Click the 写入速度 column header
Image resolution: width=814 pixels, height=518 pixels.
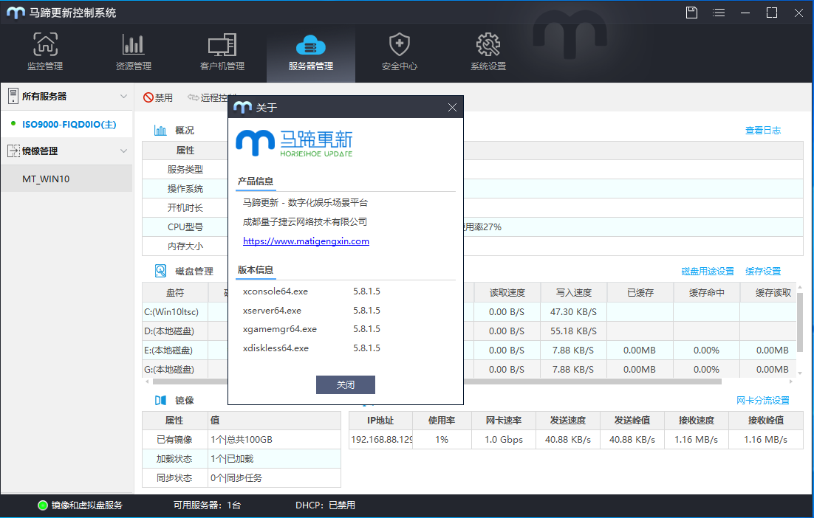(574, 292)
